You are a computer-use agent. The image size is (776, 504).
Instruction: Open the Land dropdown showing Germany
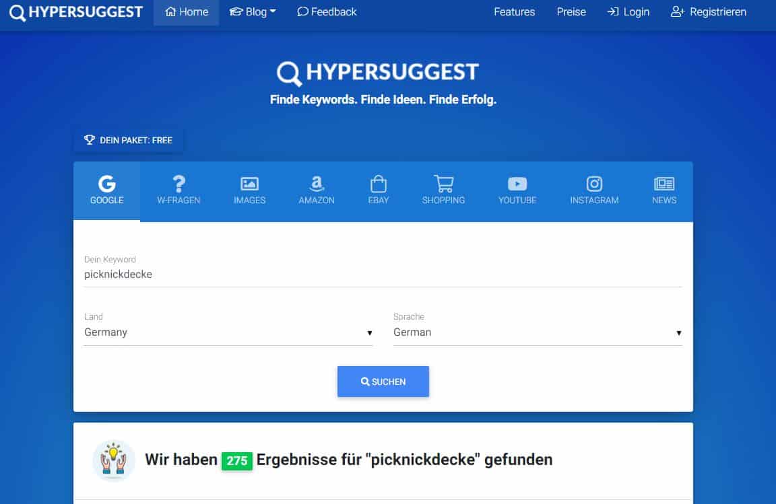[x=228, y=332]
